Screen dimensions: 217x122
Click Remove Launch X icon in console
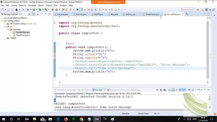pyautogui.click(x=161, y=90)
